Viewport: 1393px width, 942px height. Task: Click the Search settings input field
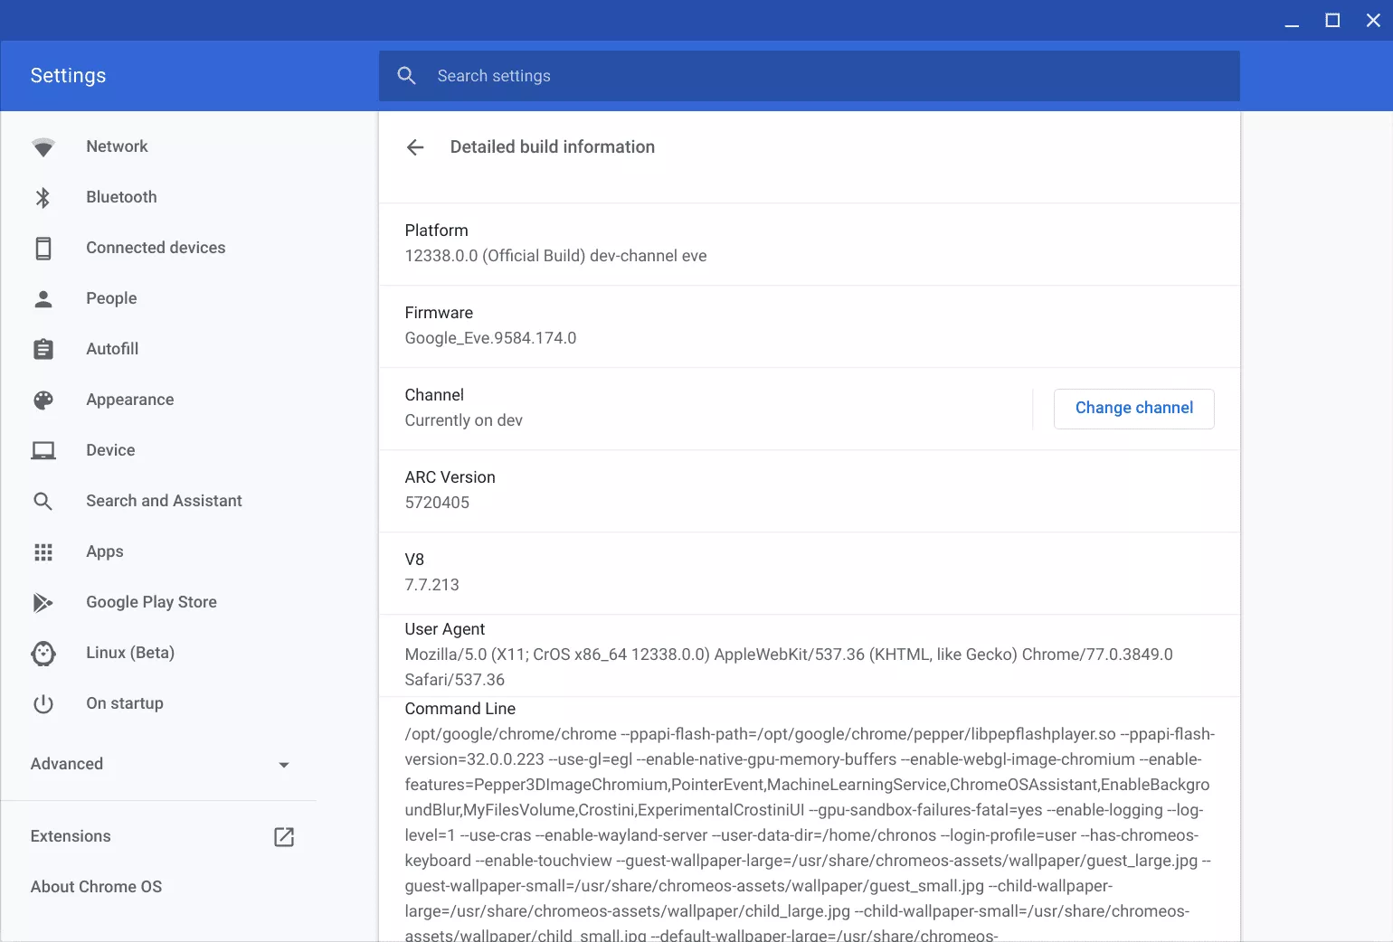[814, 76]
